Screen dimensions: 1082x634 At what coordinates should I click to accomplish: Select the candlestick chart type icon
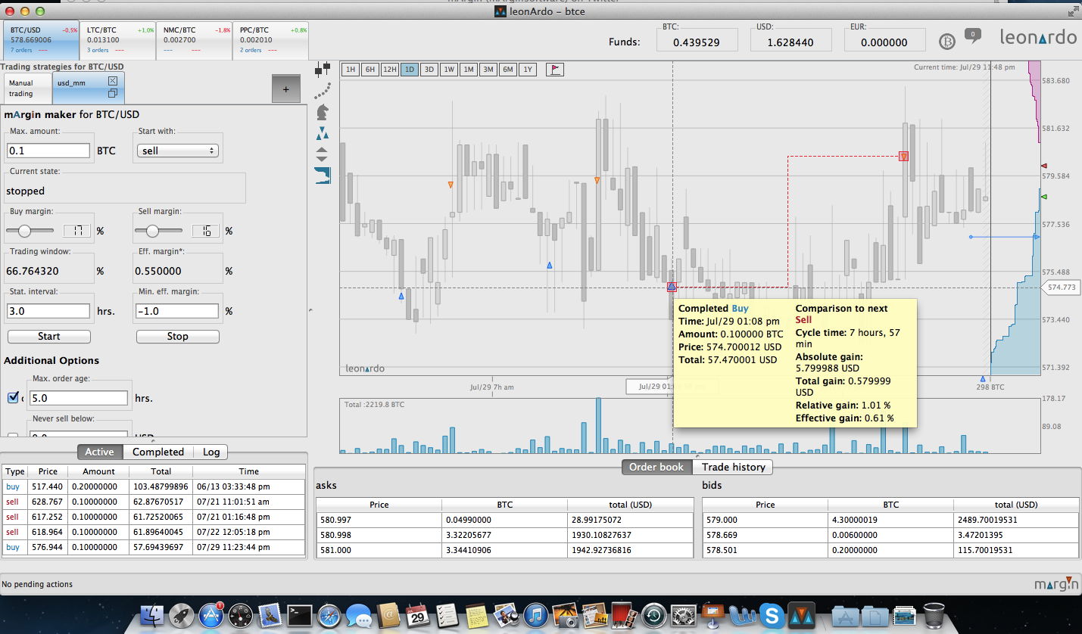[x=323, y=70]
